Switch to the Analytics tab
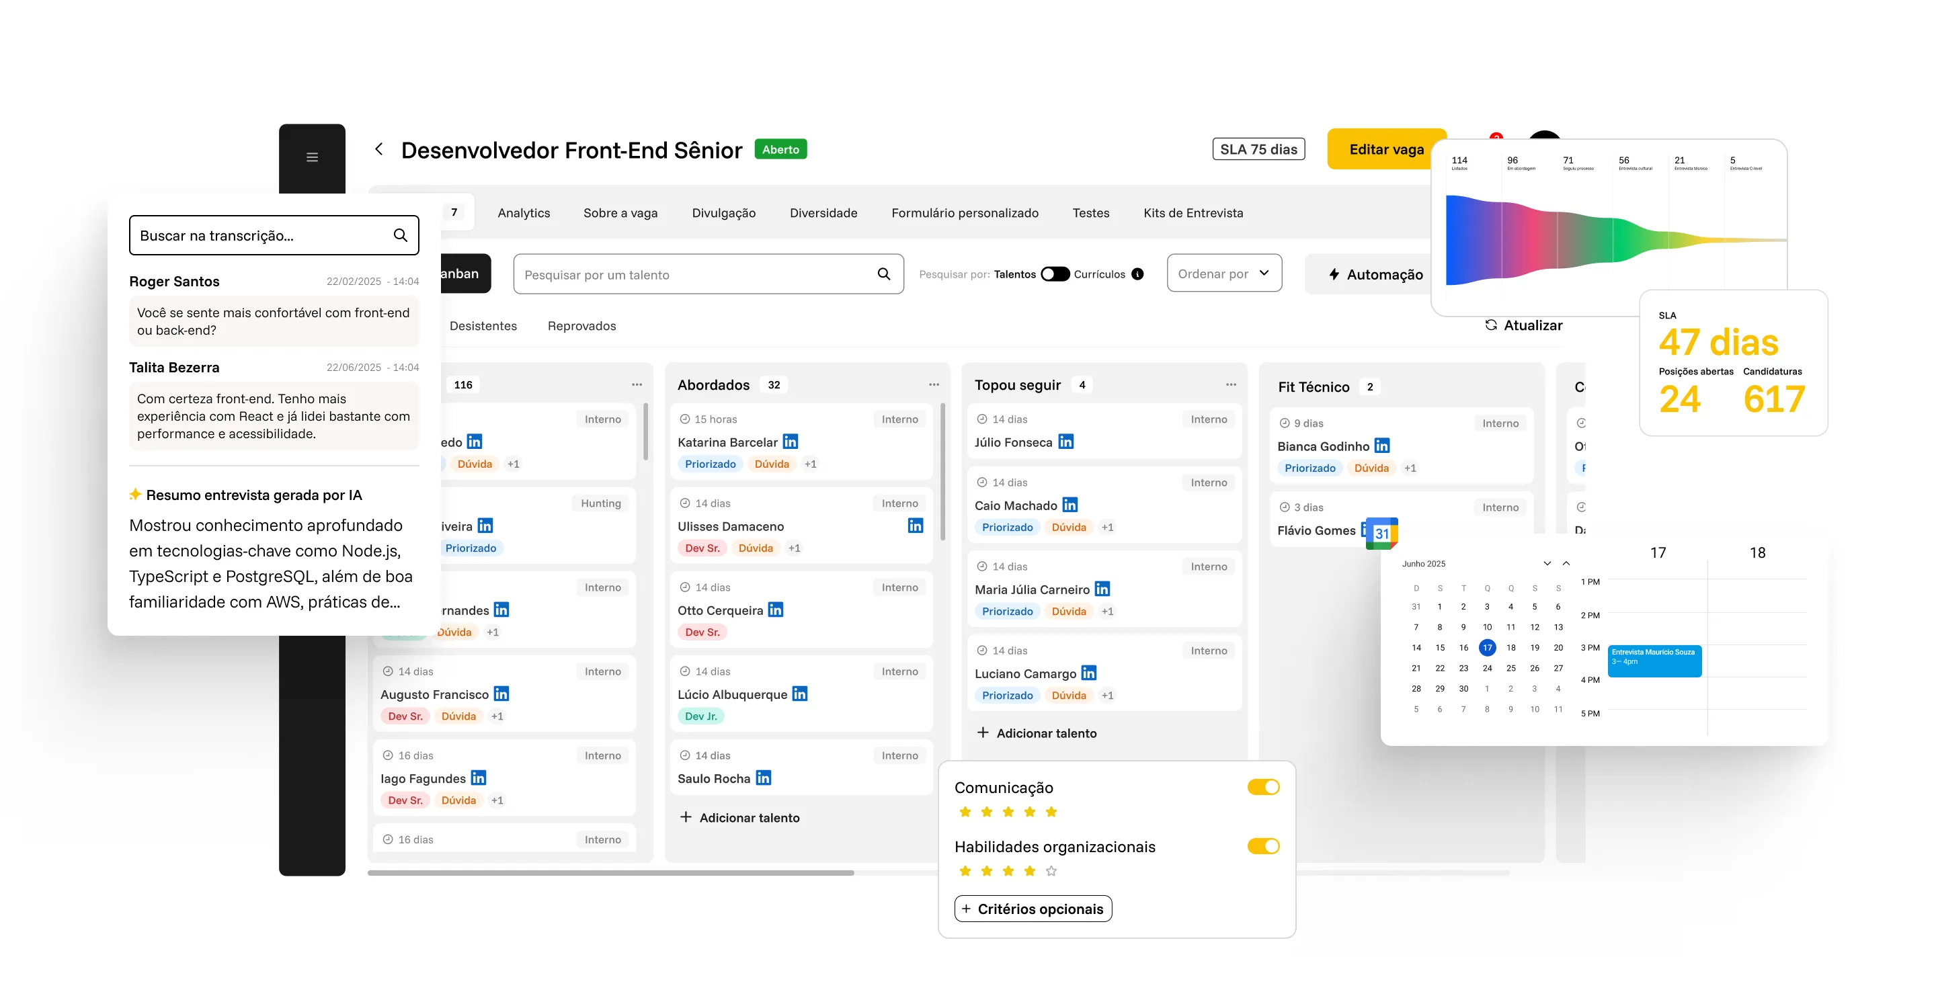 [x=523, y=212]
